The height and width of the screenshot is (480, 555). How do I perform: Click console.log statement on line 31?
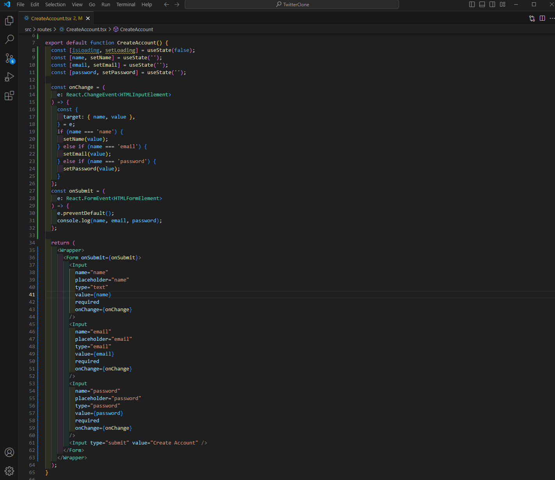pyautogui.click(x=110, y=221)
